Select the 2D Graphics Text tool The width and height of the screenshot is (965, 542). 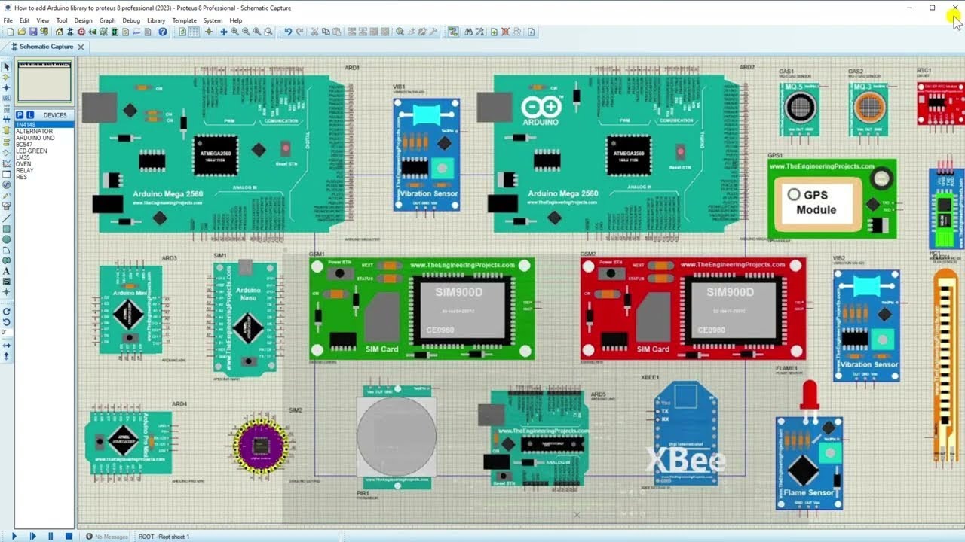[6, 270]
